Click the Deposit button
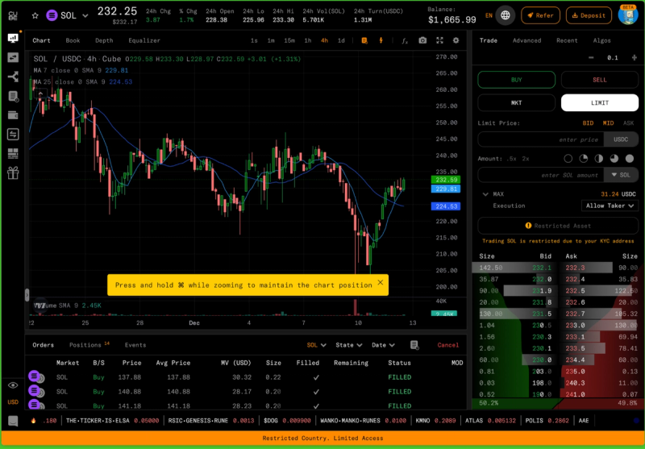The width and height of the screenshot is (645, 449). [589, 15]
